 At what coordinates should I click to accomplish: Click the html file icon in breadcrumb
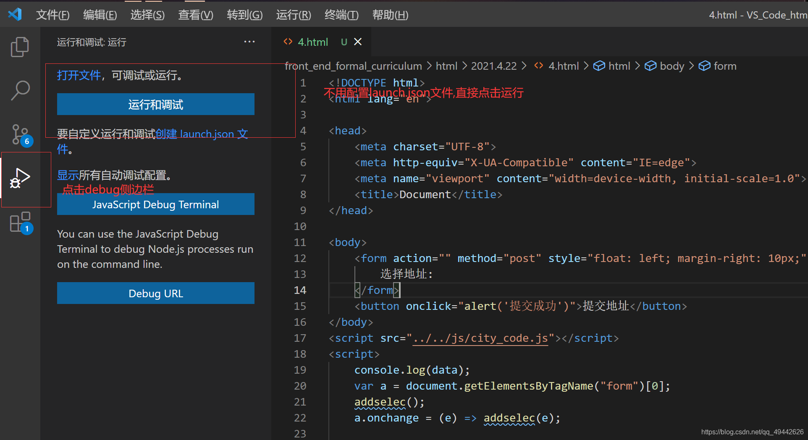[x=539, y=66]
